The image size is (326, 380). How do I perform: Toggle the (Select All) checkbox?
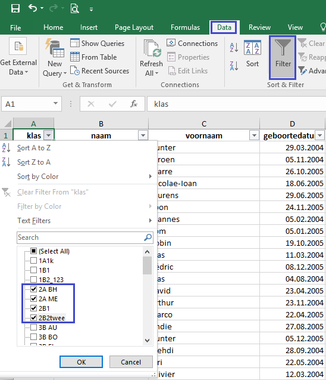coord(33,251)
